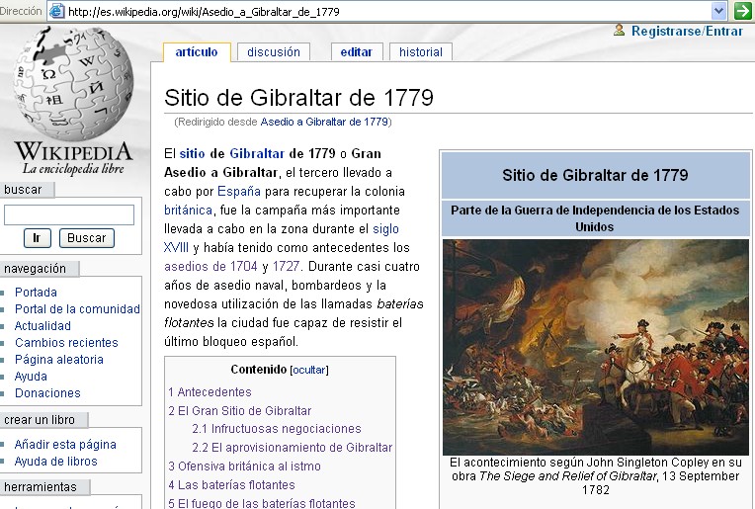This screenshot has height=509, width=755.
Task: Open the siglo XVIII link
Action: click(385, 228)
